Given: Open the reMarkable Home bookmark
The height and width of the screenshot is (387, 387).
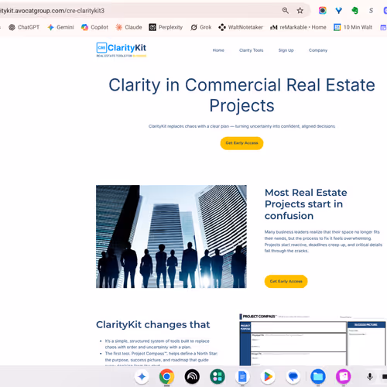Looking at the screenshot, I should [x=298, y=27].
